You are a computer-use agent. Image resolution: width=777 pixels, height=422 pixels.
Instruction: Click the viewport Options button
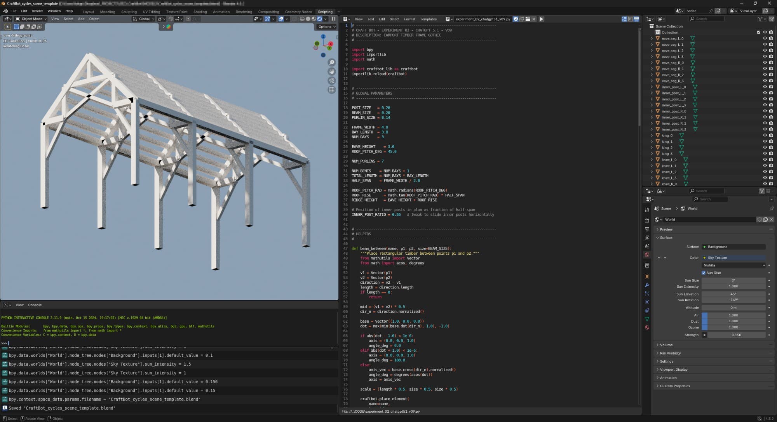[326, 27]
